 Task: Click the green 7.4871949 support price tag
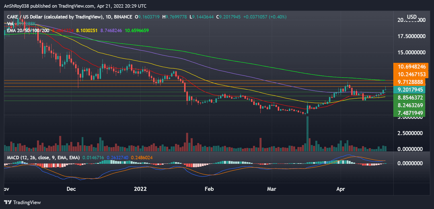[410, 113]
